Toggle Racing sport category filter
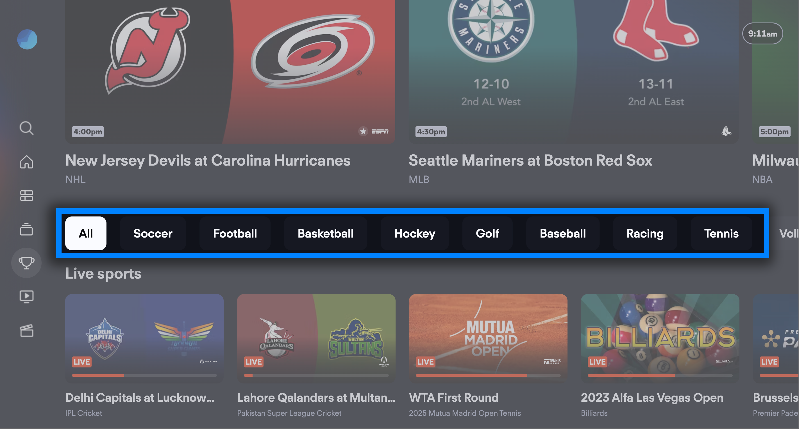Screen dimensions: 799x429 pos(645,233)
